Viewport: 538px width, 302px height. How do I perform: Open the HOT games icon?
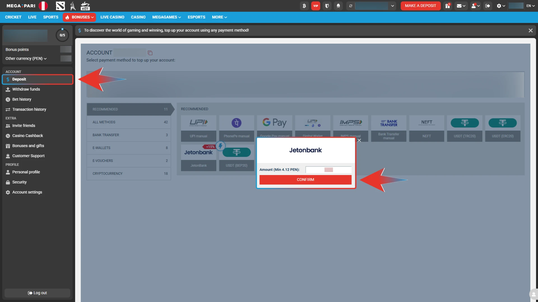coord(85,6)
